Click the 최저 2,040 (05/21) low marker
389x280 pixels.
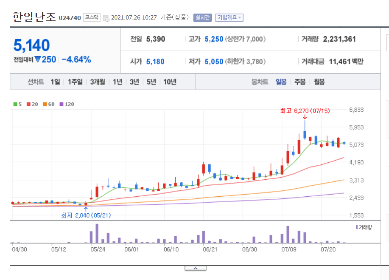click(x=86, y=215)
